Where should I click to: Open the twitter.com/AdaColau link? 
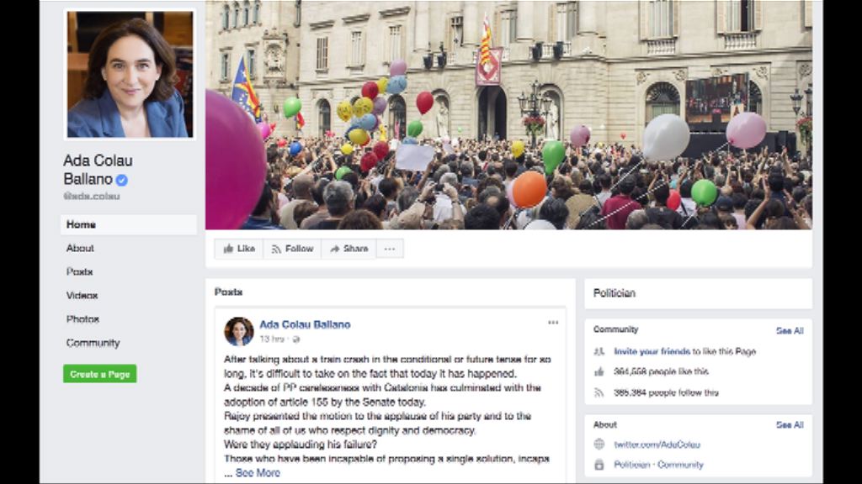(657, 445)
